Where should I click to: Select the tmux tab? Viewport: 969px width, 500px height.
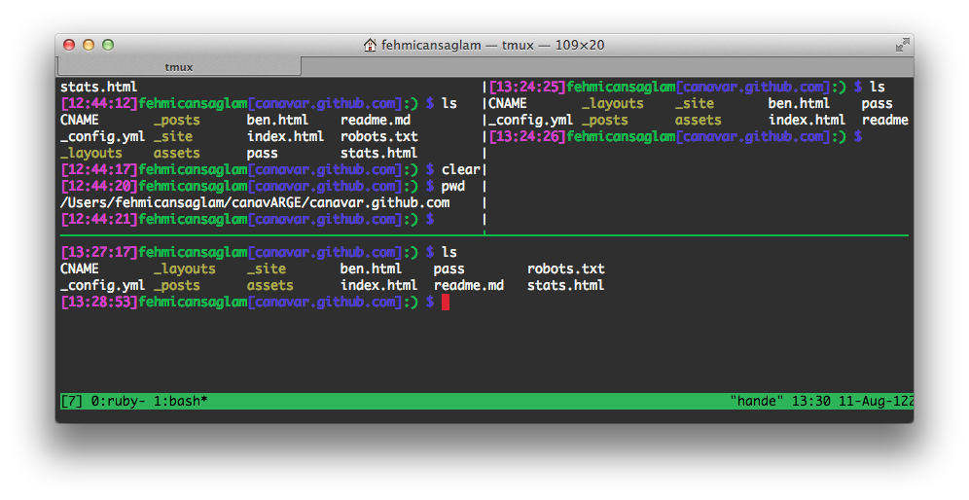(x=179, y=67)
